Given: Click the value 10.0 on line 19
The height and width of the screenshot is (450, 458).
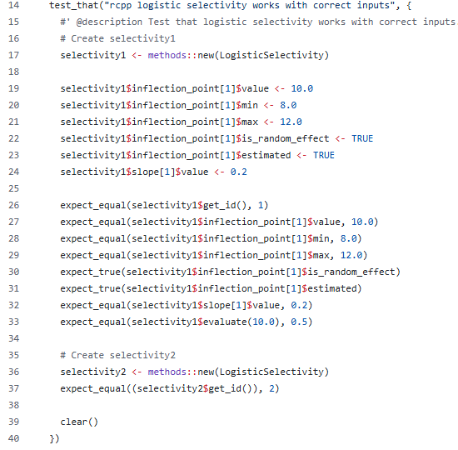Looking at the screenshot, I should pos(301,88).
